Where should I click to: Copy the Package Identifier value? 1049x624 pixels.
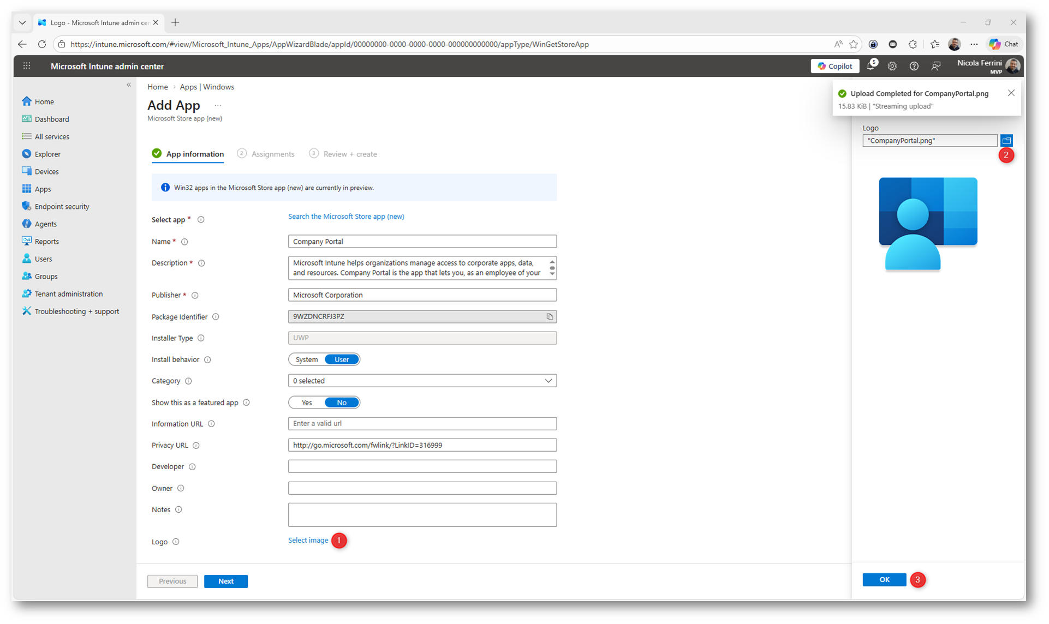coord(549,316)
